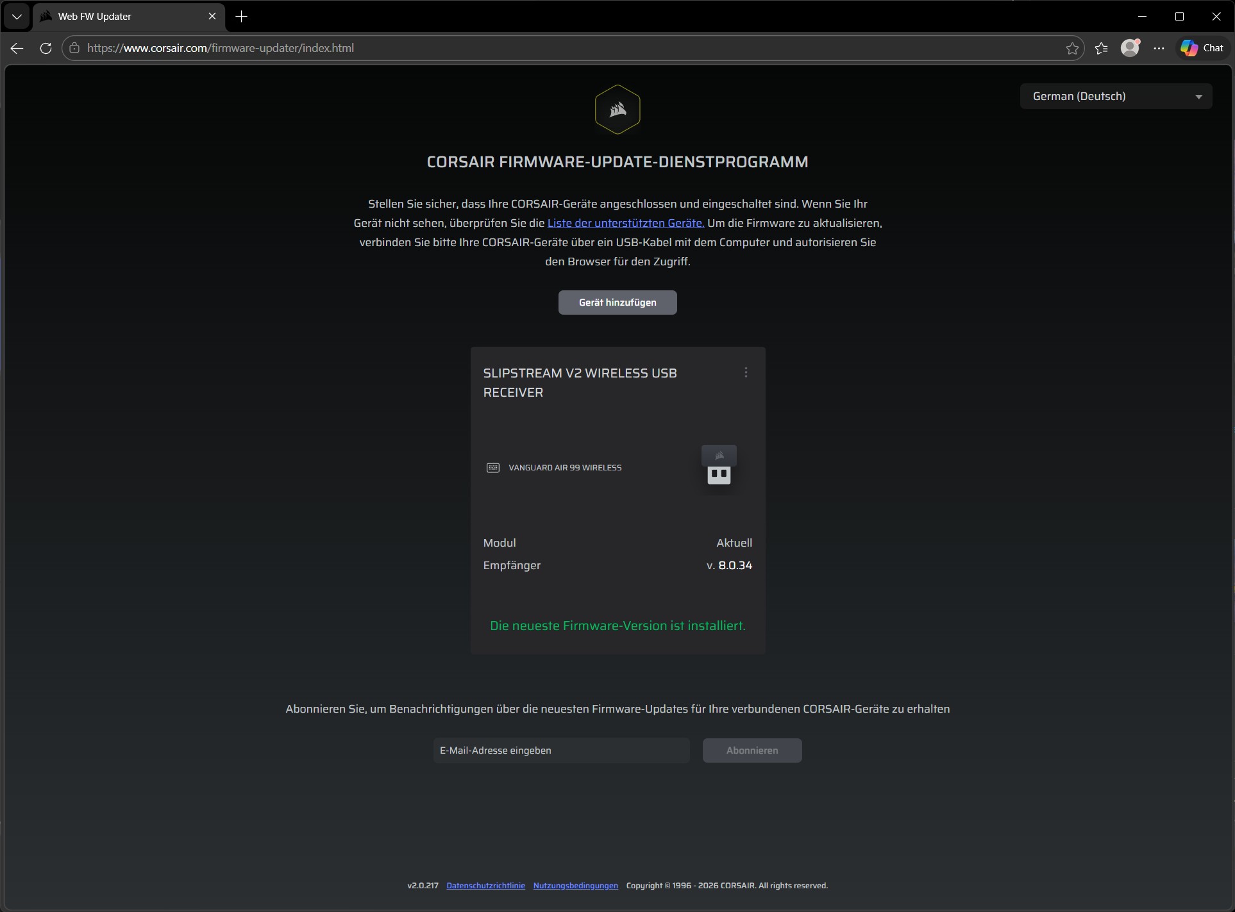The image size is (1235, 912).
Task: Open the tab list chevron
Action: 17,17
